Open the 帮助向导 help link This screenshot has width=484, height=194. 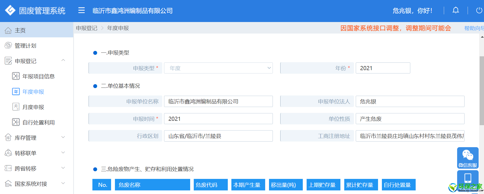tap(474, 28)
